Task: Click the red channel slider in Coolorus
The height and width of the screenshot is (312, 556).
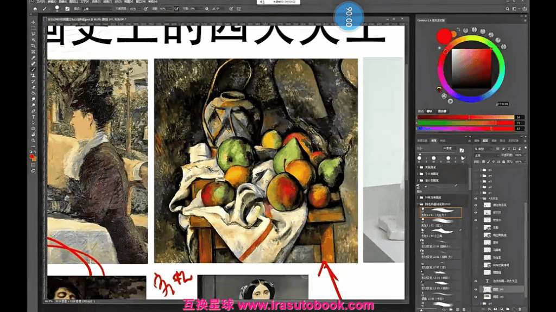Action: point(464,117)
